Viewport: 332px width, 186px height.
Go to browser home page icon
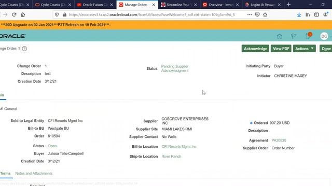point(23,14)
